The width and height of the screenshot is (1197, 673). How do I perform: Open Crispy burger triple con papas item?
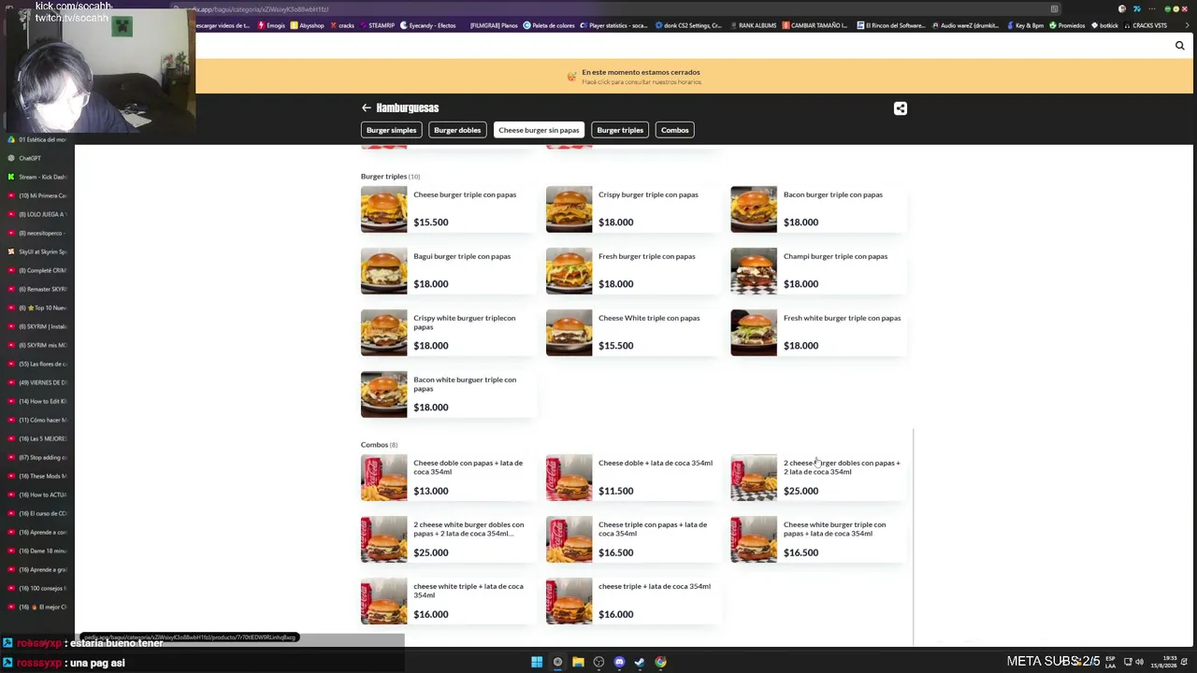[634, 208]
